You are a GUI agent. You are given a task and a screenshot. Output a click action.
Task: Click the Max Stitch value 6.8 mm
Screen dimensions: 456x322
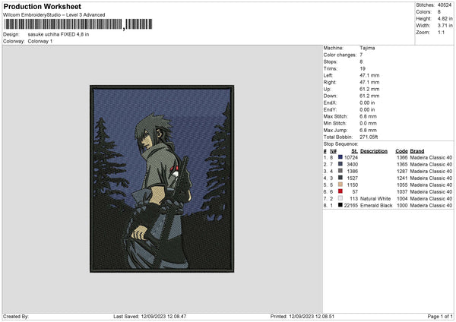point(368,116)
